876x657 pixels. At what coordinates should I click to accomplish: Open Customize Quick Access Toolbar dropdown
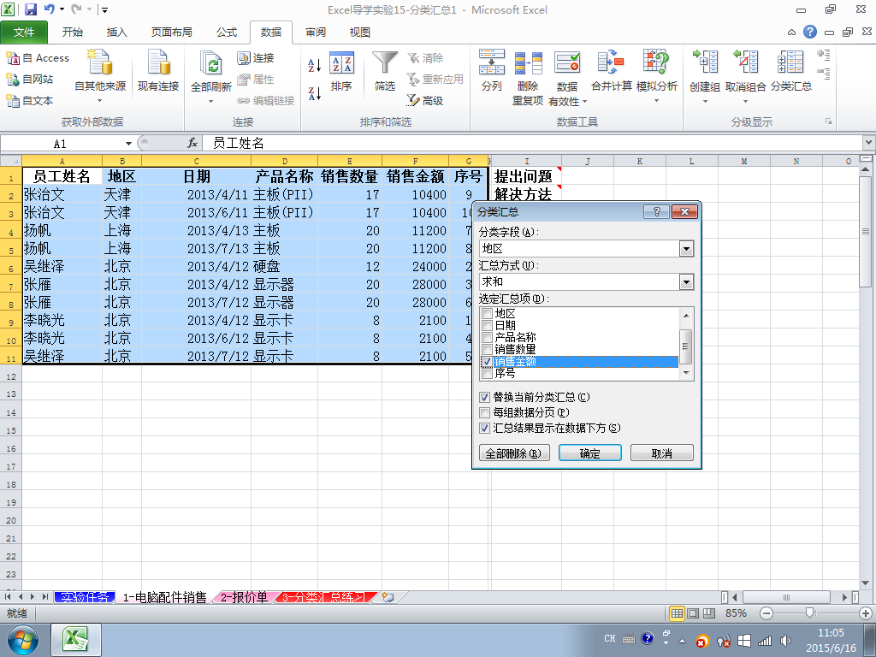(104, 9)
